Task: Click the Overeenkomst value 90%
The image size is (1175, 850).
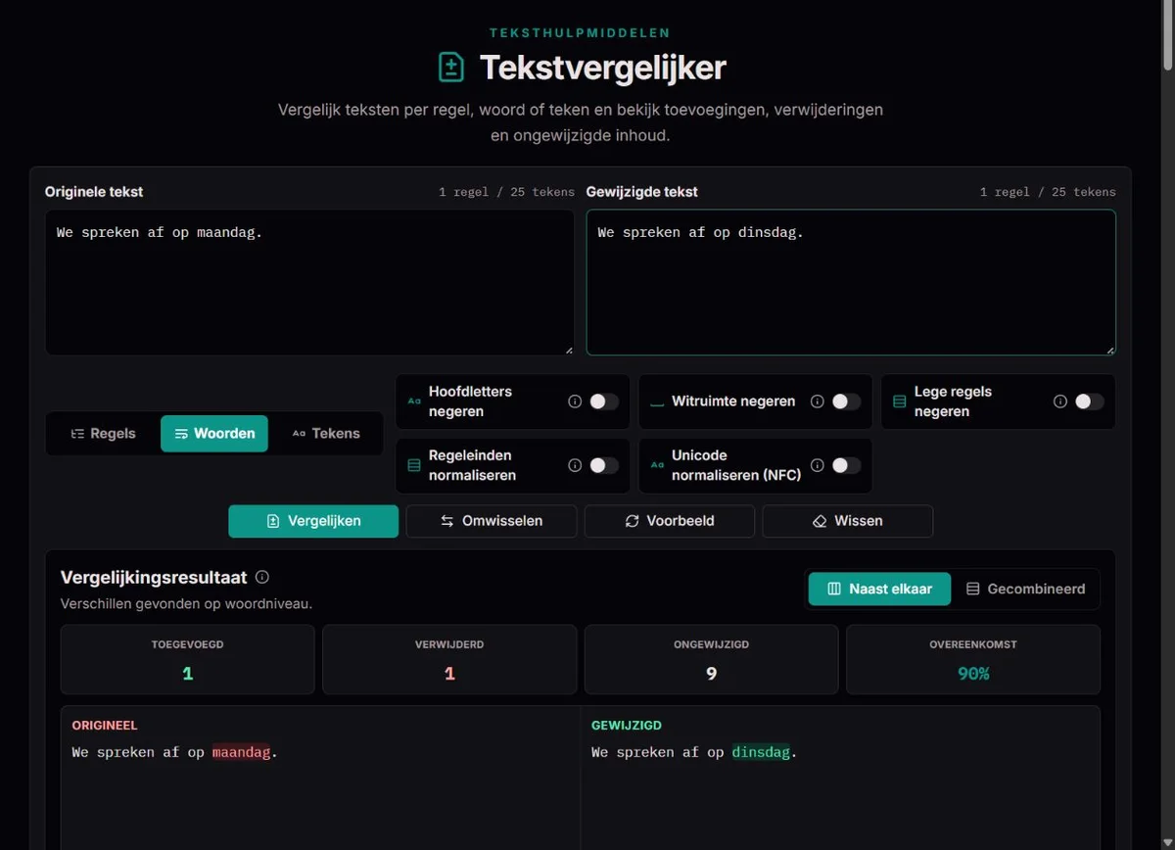Action: click(973, 674)
